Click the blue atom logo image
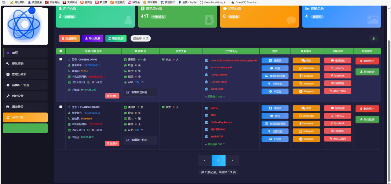 (25, 26)
